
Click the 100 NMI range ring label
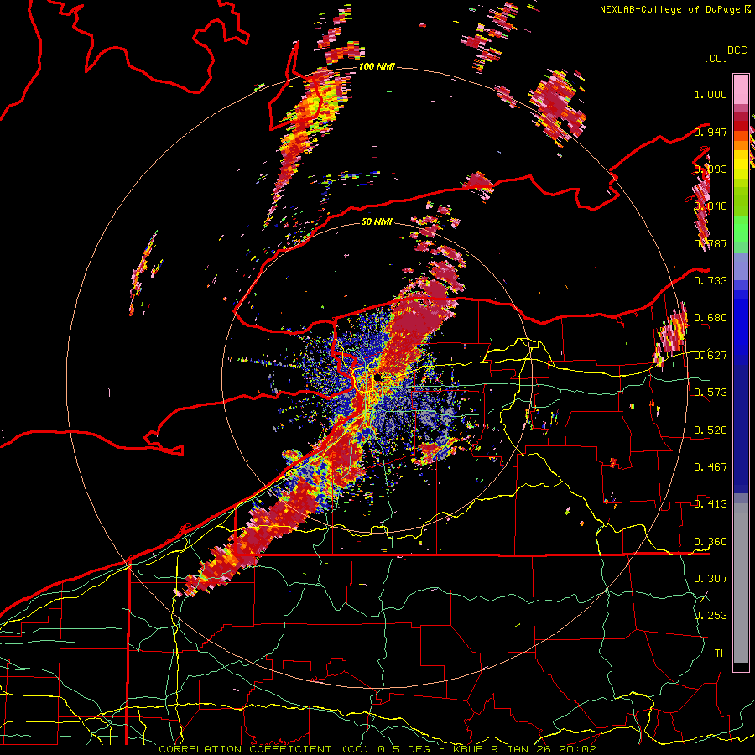377,66
